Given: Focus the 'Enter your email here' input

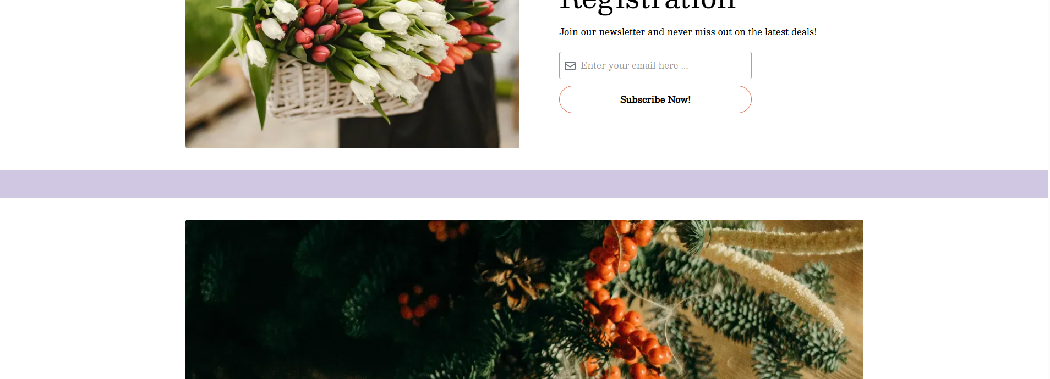Looking at the screenshot, I should click(655, 65).
